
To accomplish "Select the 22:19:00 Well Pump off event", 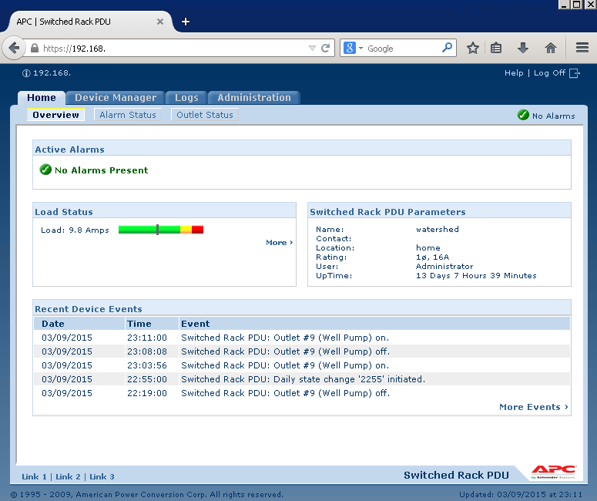I will point(302,393).
